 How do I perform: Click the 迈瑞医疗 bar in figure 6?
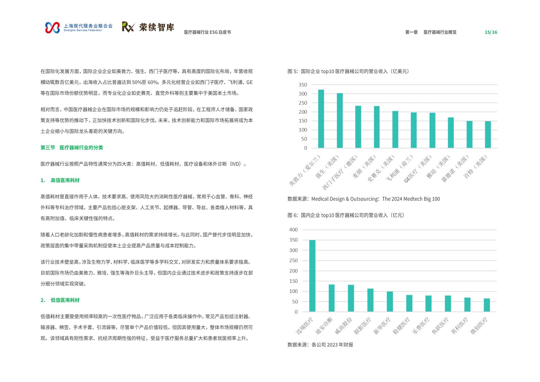point(312,276)
